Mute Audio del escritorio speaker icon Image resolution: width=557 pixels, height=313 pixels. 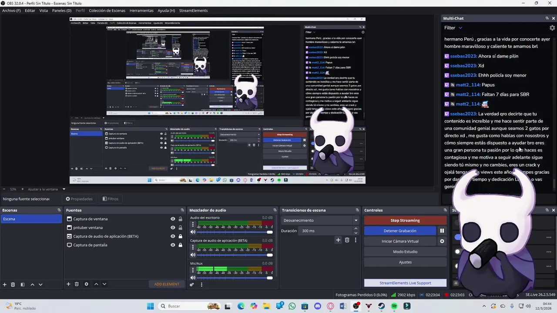[x=193, y=232]
